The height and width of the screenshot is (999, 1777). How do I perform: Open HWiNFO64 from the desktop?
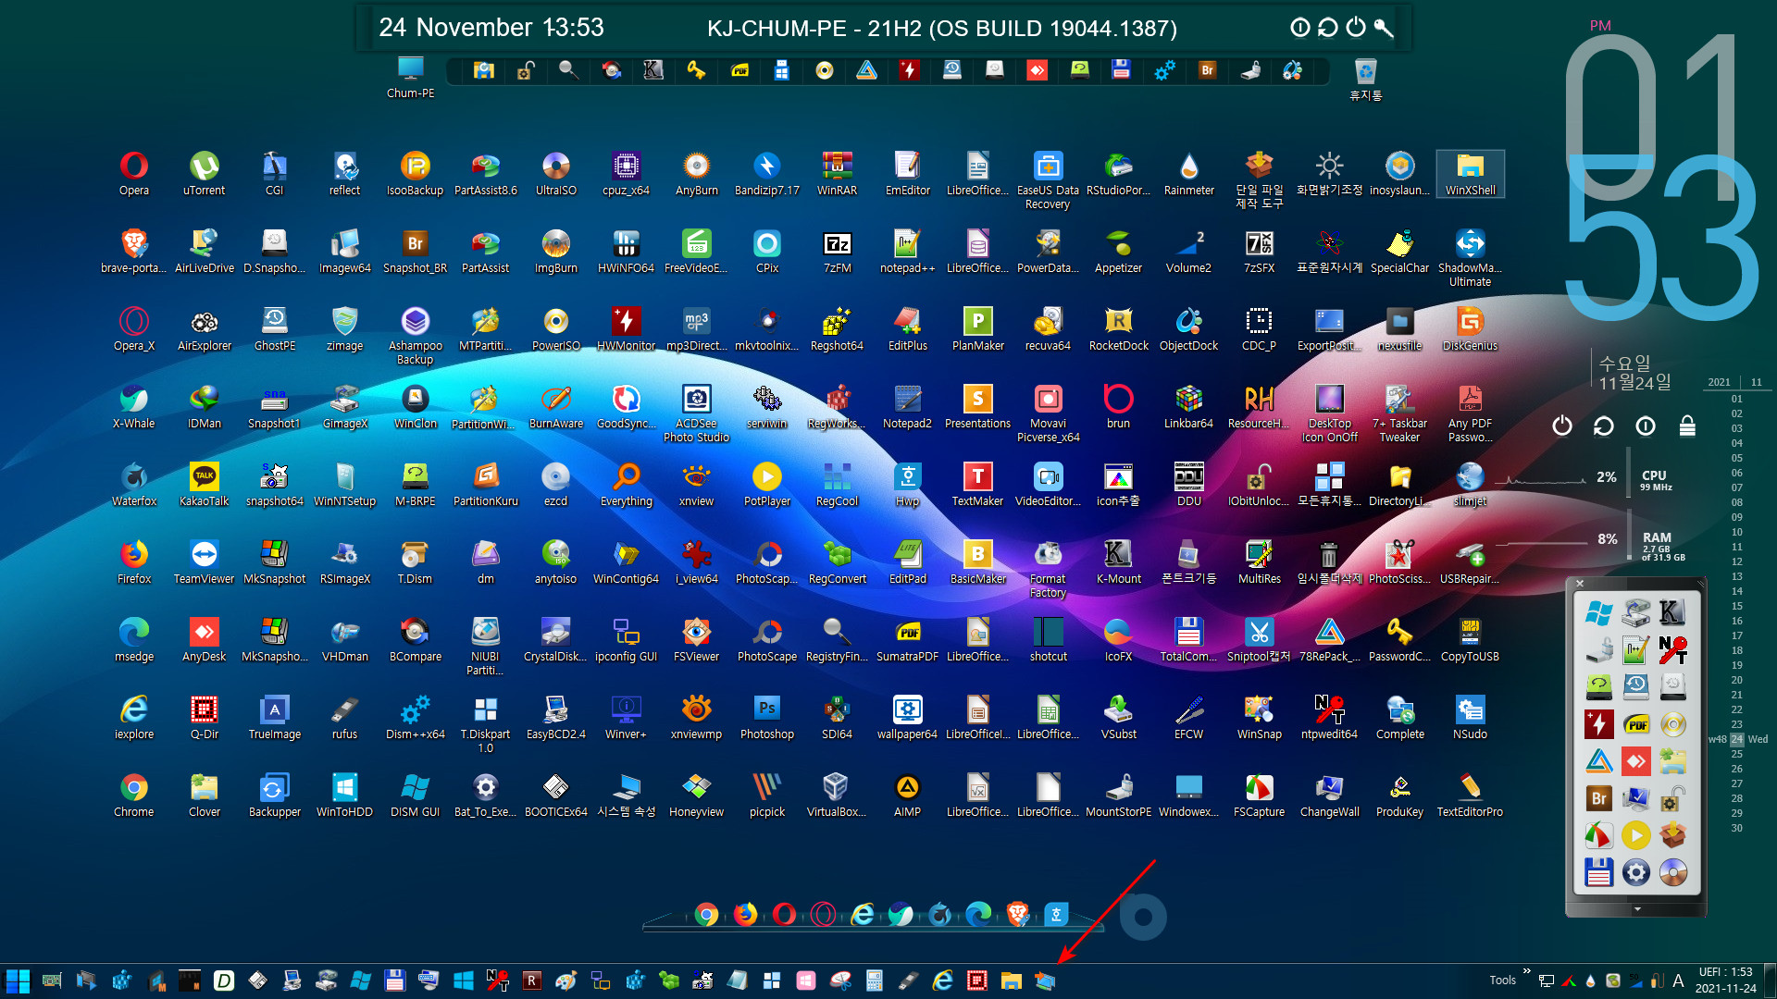pos(626,252)
